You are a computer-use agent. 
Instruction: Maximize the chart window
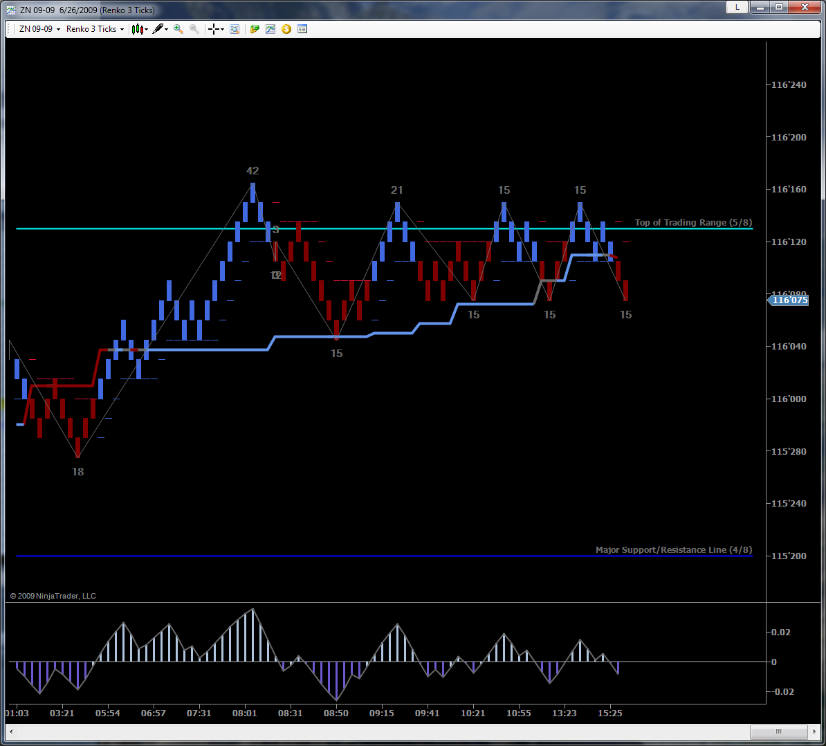click(x=779, y=7)
